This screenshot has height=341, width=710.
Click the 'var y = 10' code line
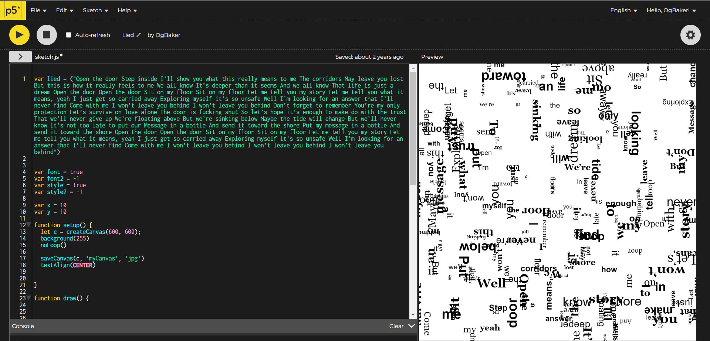(x=50, y=212)
